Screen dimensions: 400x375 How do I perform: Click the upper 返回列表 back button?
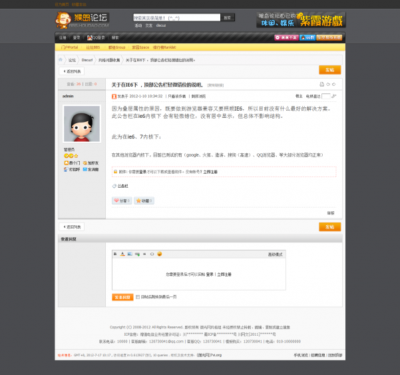72,71
